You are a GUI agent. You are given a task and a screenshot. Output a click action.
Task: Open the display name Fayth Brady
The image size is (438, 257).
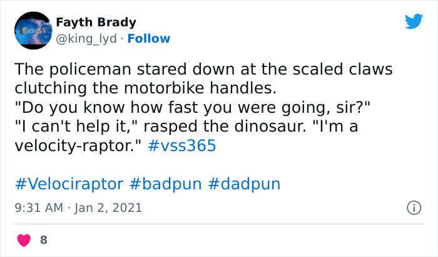[x=96, y=23]
